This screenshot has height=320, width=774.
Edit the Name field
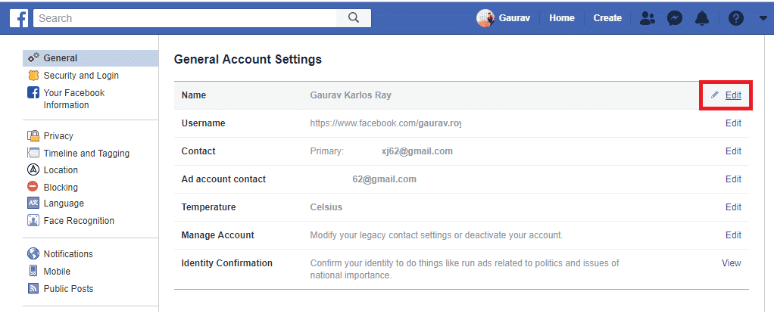pos(732,95)
